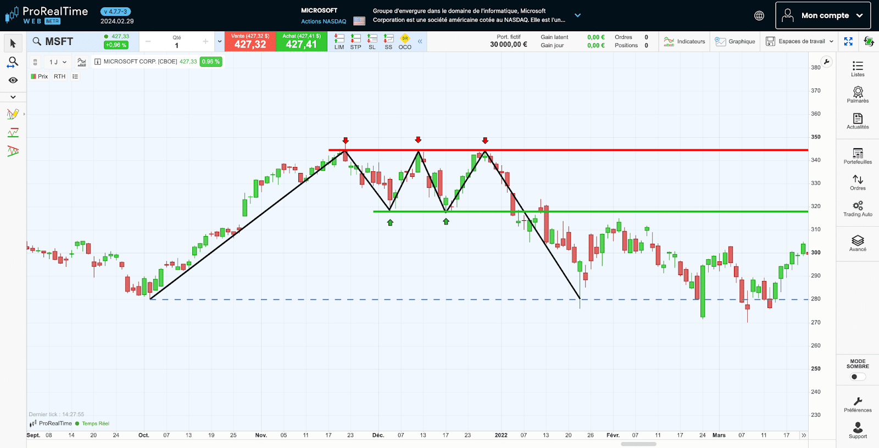Open the drawing pencil tool

pos(13,114)
